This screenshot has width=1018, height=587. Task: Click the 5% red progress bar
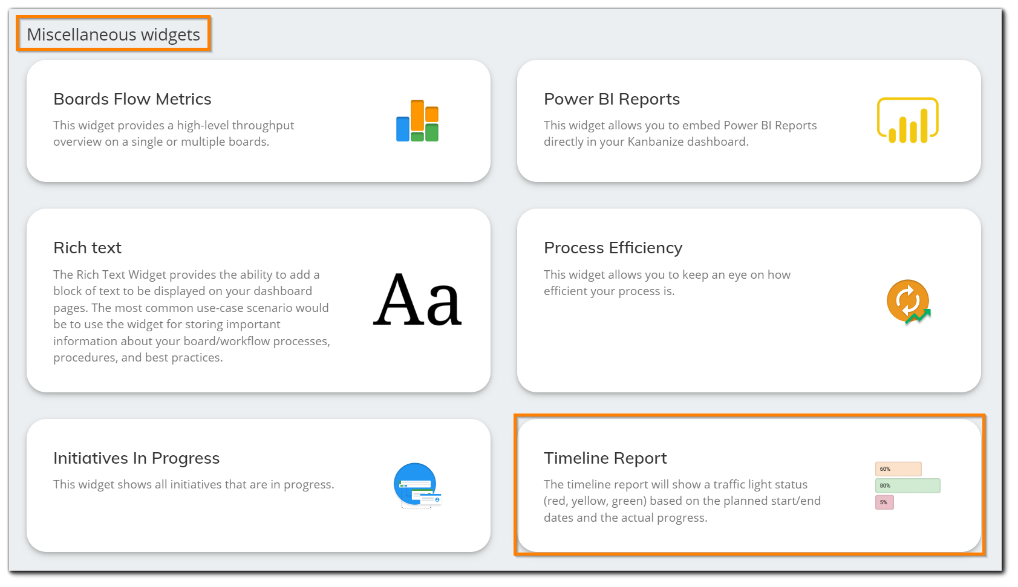tap(884, 502)
